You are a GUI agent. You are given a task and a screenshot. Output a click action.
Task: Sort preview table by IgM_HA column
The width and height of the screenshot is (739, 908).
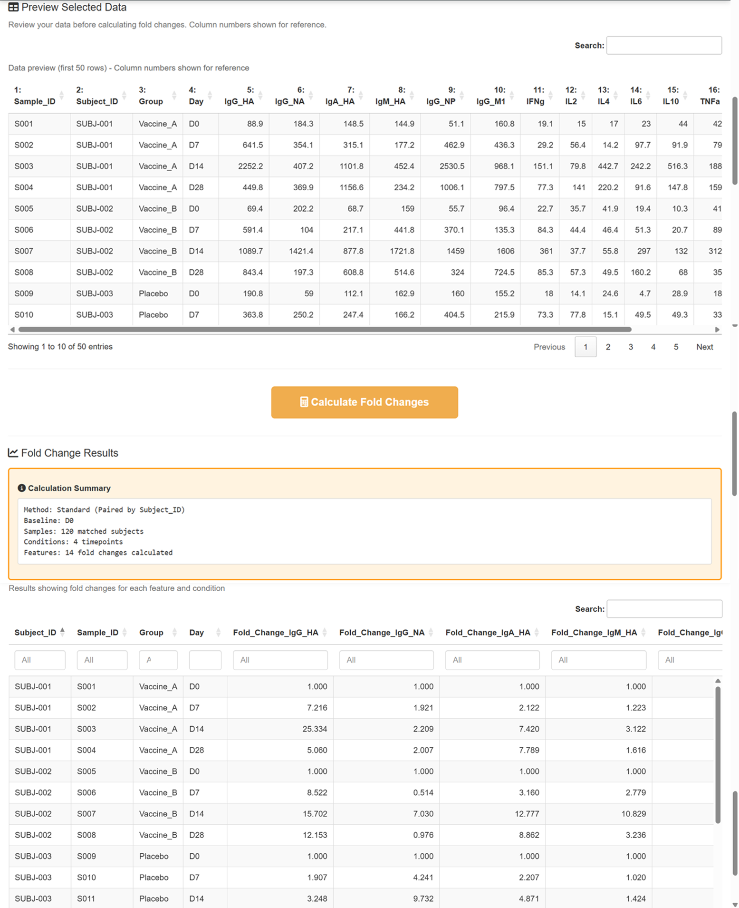point(395,96)
